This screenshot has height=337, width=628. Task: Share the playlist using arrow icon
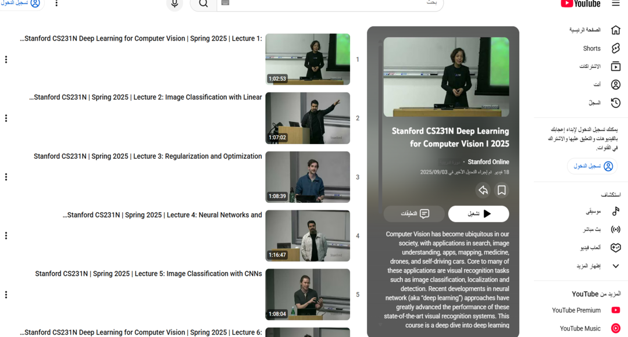[483, 190]
